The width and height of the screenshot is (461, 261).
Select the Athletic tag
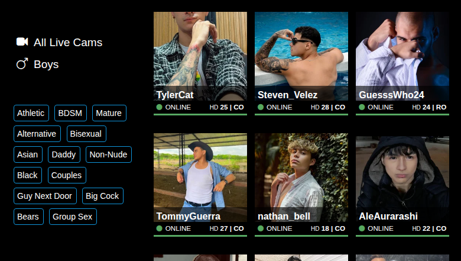pyautogui.click(x=31, y=113)
